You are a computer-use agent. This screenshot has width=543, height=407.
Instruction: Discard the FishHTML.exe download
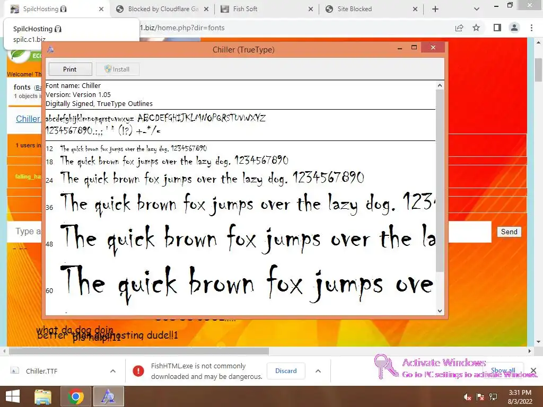pos(286,371)
